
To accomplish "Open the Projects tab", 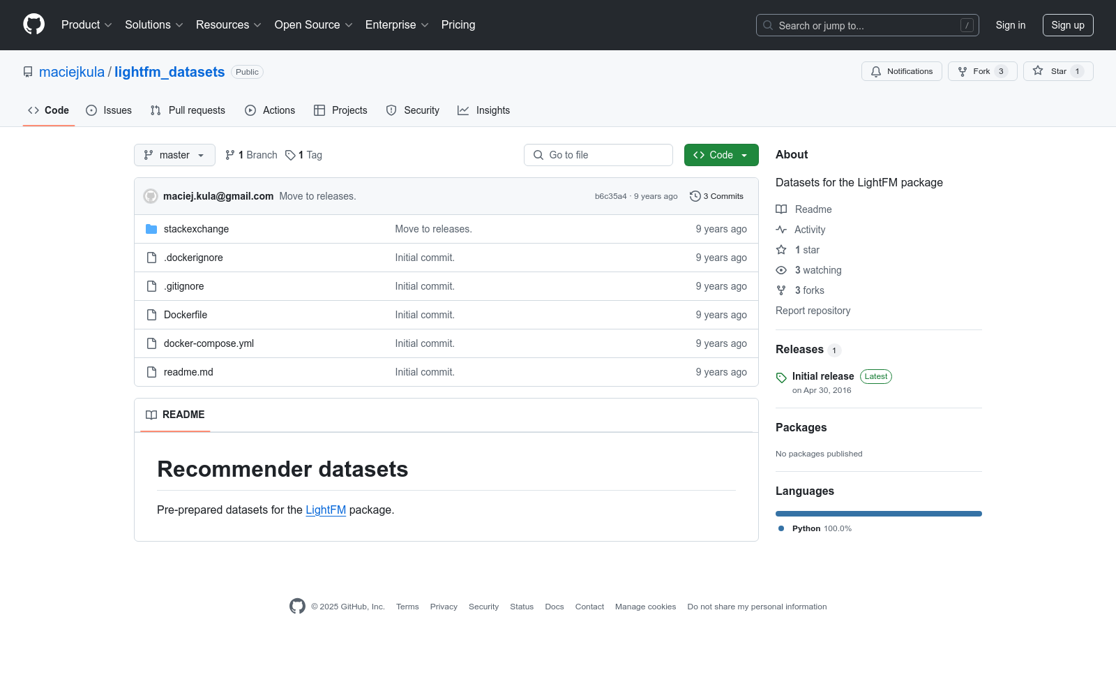I will pos(340,110).
